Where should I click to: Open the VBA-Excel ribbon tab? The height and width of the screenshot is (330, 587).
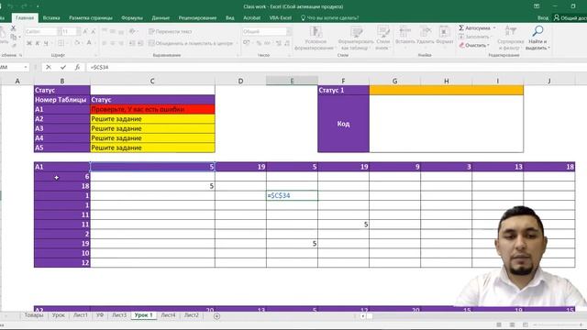281,18
